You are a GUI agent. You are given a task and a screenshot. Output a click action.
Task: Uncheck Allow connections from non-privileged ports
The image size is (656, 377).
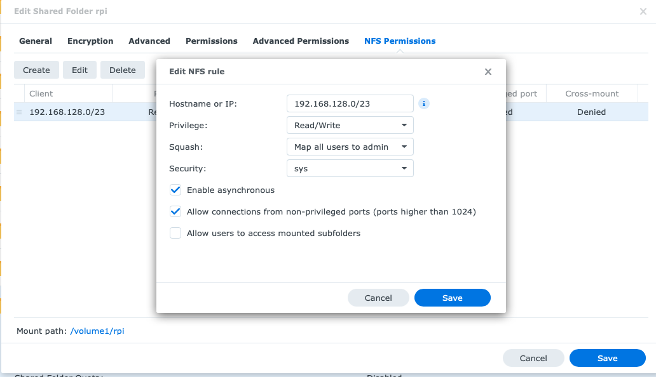pos(175,211)
